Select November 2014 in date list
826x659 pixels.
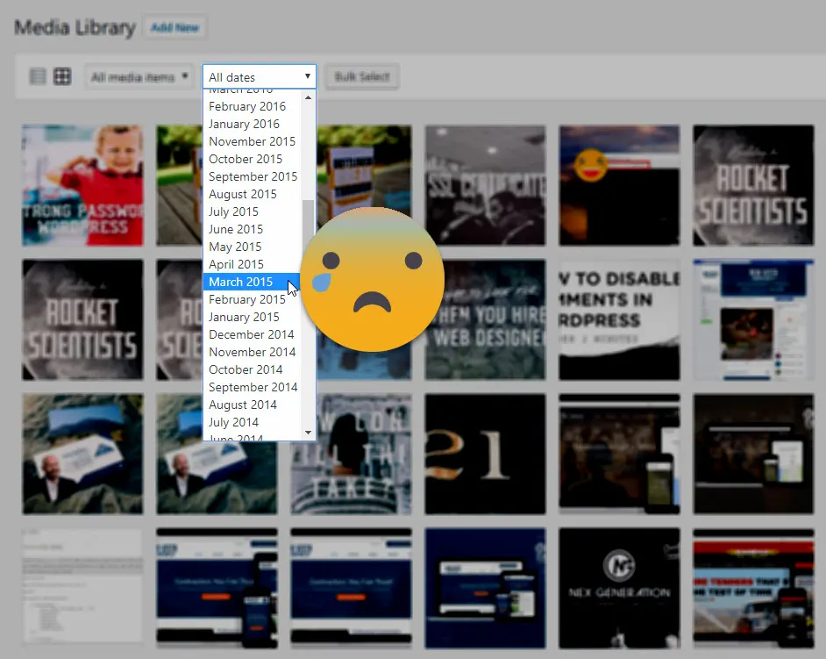[252, 352]
